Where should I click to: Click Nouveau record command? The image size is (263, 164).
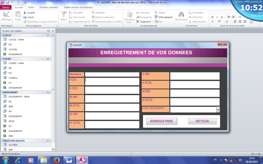[x=143, y=12]
